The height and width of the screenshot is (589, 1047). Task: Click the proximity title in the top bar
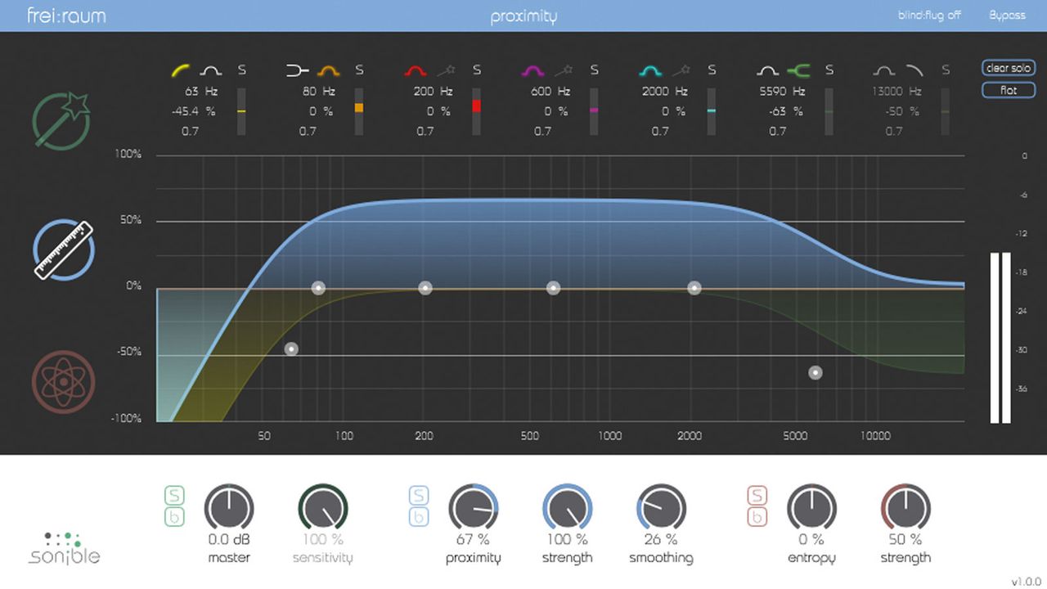pyautogui.click(x=523, y=16)
